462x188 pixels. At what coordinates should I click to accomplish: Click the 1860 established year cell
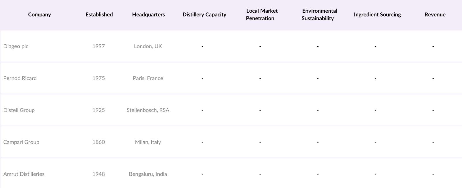[98, 142]
